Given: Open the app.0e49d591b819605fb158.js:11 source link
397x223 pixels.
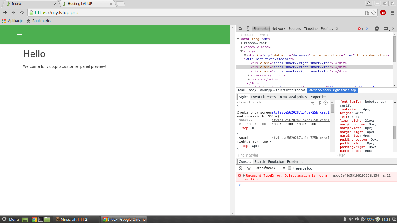Looking at the screenshot, I should point(362,176).
